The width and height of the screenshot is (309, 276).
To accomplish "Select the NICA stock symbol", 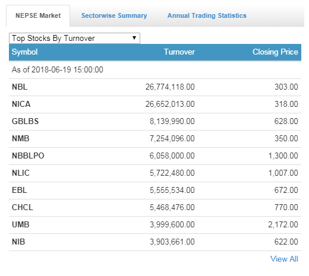I will 21,104.
